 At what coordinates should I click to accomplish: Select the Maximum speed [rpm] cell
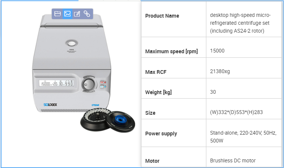point(174,47)
